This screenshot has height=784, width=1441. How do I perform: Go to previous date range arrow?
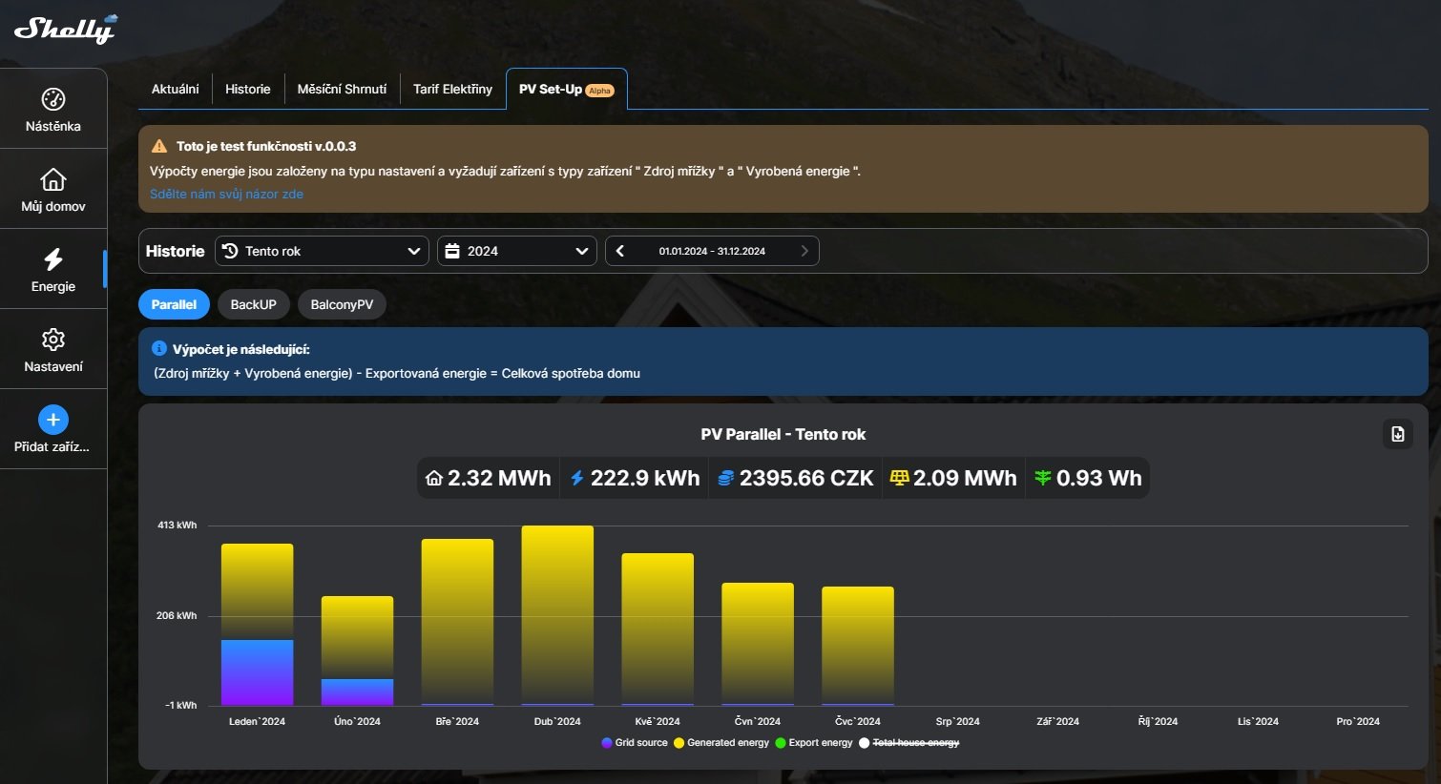(x=620, y=251)
